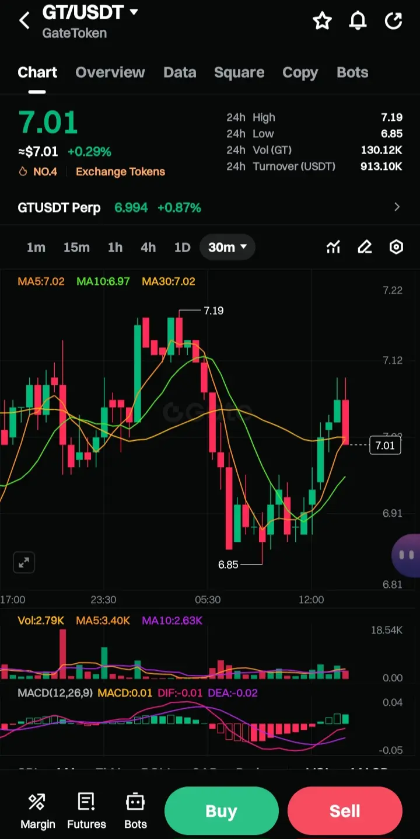The image size is (420, 839).
Task: Tap the MA30:7.02 indicator label
Action: coord(169,281)
